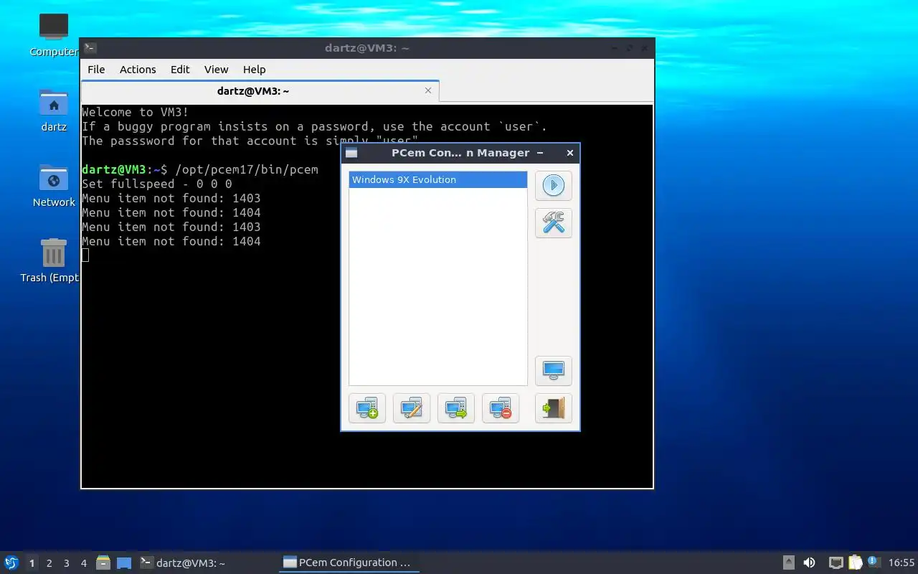Image resolution: width=918 pixels, height=574 pixels.
Task: Click the update notifier tray icon
Action: [873, 563]
